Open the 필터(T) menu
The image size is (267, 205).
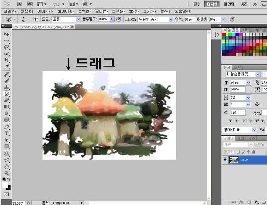tap(101, 11)
